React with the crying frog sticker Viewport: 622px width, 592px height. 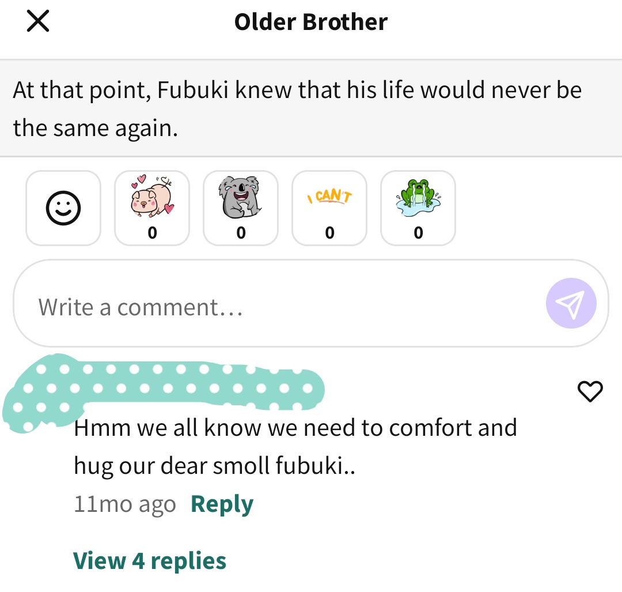pos(418,208)
